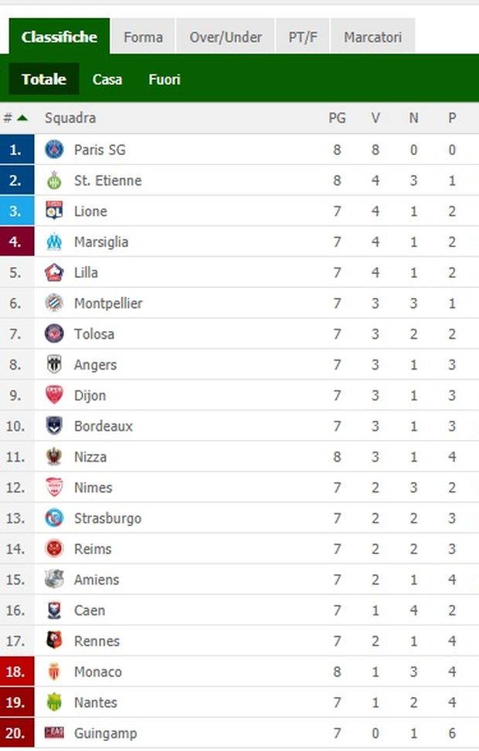Show Casa home standings
The width and height of the screenshot is (479, 751).
point(107,79)
